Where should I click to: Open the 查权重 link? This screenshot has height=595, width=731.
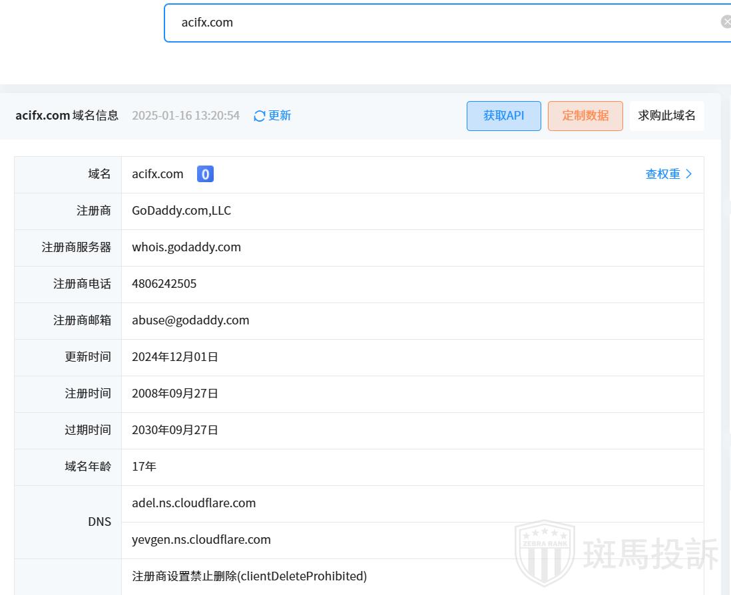(x=663, y=174)
